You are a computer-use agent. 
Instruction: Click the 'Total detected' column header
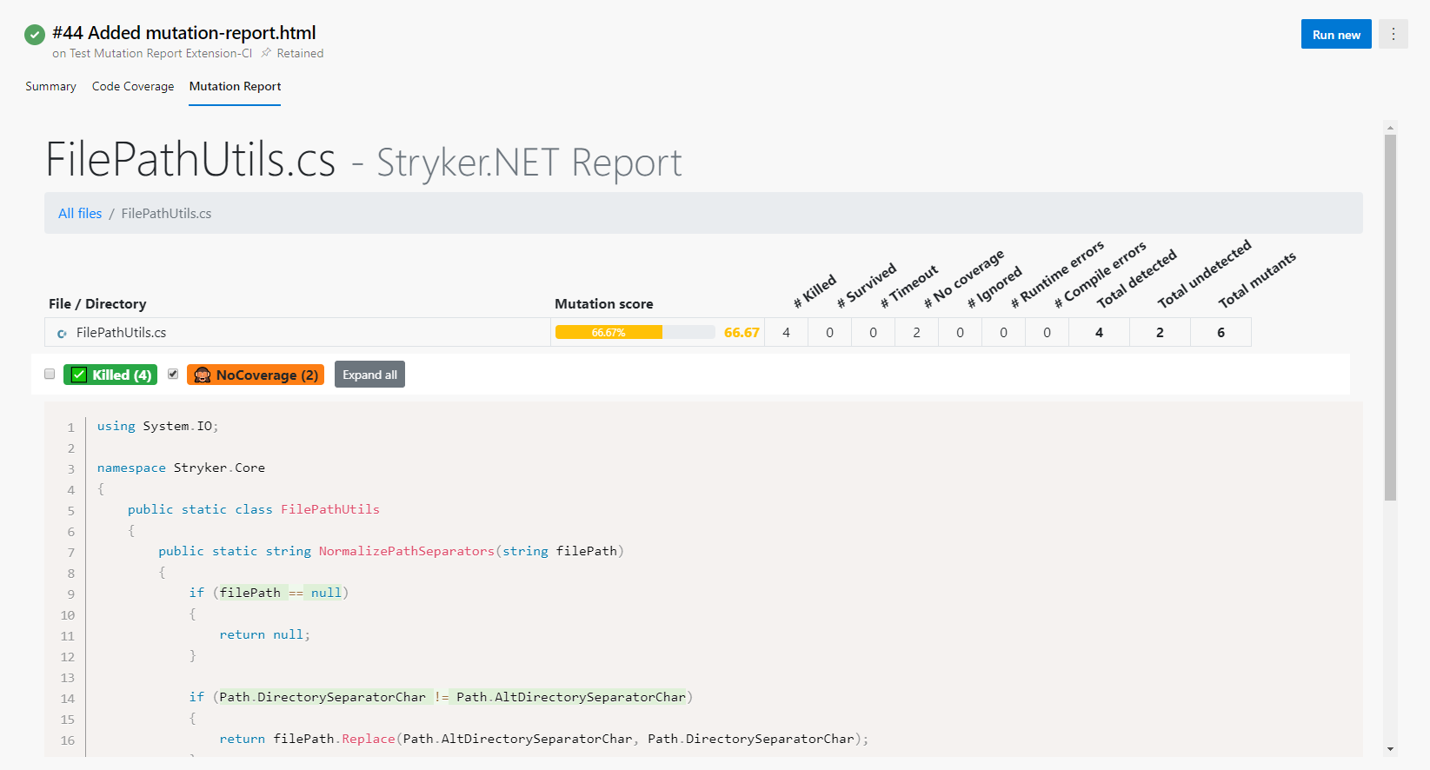1136,279
